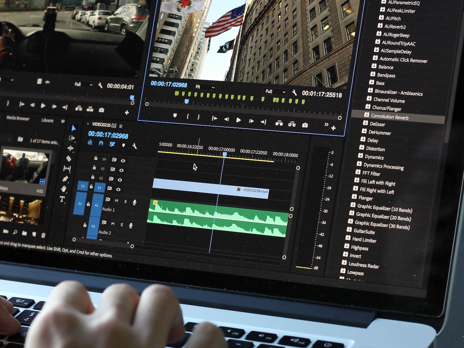
Task: Solo the Audio 1 track
Action: coord(126,201)
